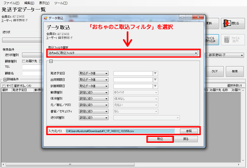Click the 入力元パス file path field
Viewport: 247px width, 168px height.
click(120, 131)
